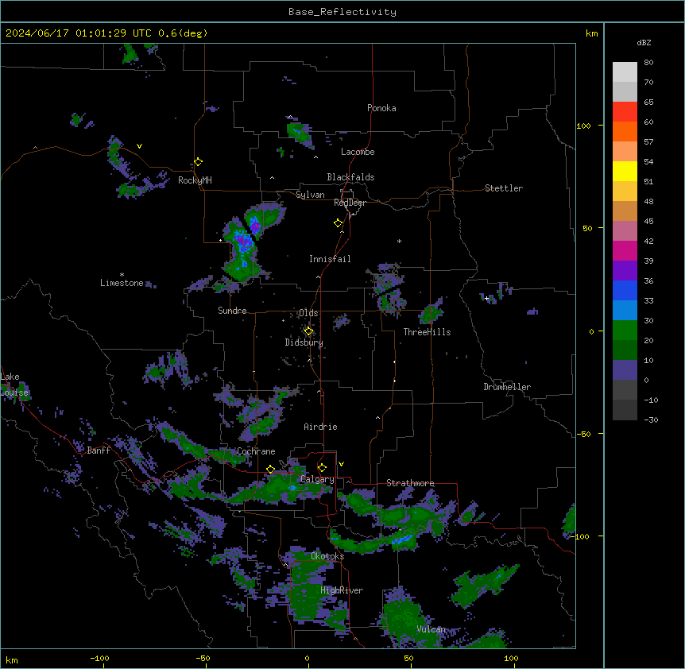Select the Sylvan label
The height and width of the screenshot is (669, 685).
[x=310, y=195]
